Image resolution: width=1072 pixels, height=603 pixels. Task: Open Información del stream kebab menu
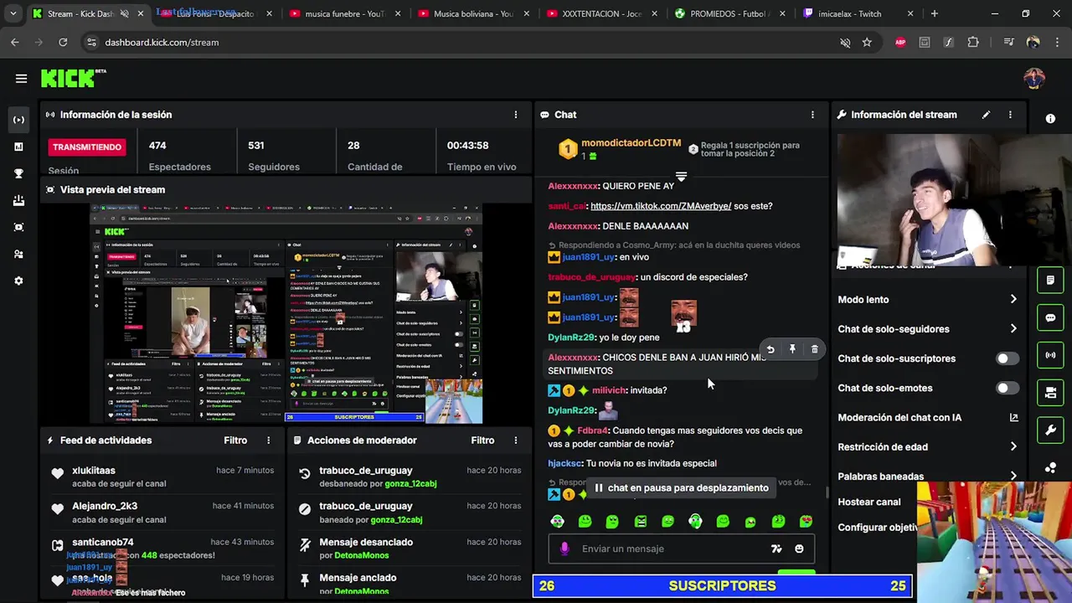pyautogui.click(x=1010, y=115)
